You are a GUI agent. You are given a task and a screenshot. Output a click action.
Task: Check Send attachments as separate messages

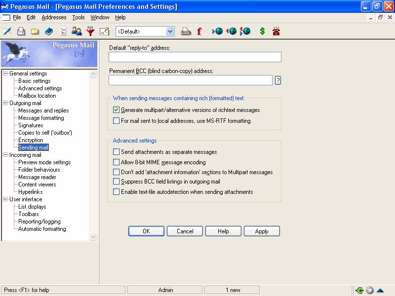(116, 152)
